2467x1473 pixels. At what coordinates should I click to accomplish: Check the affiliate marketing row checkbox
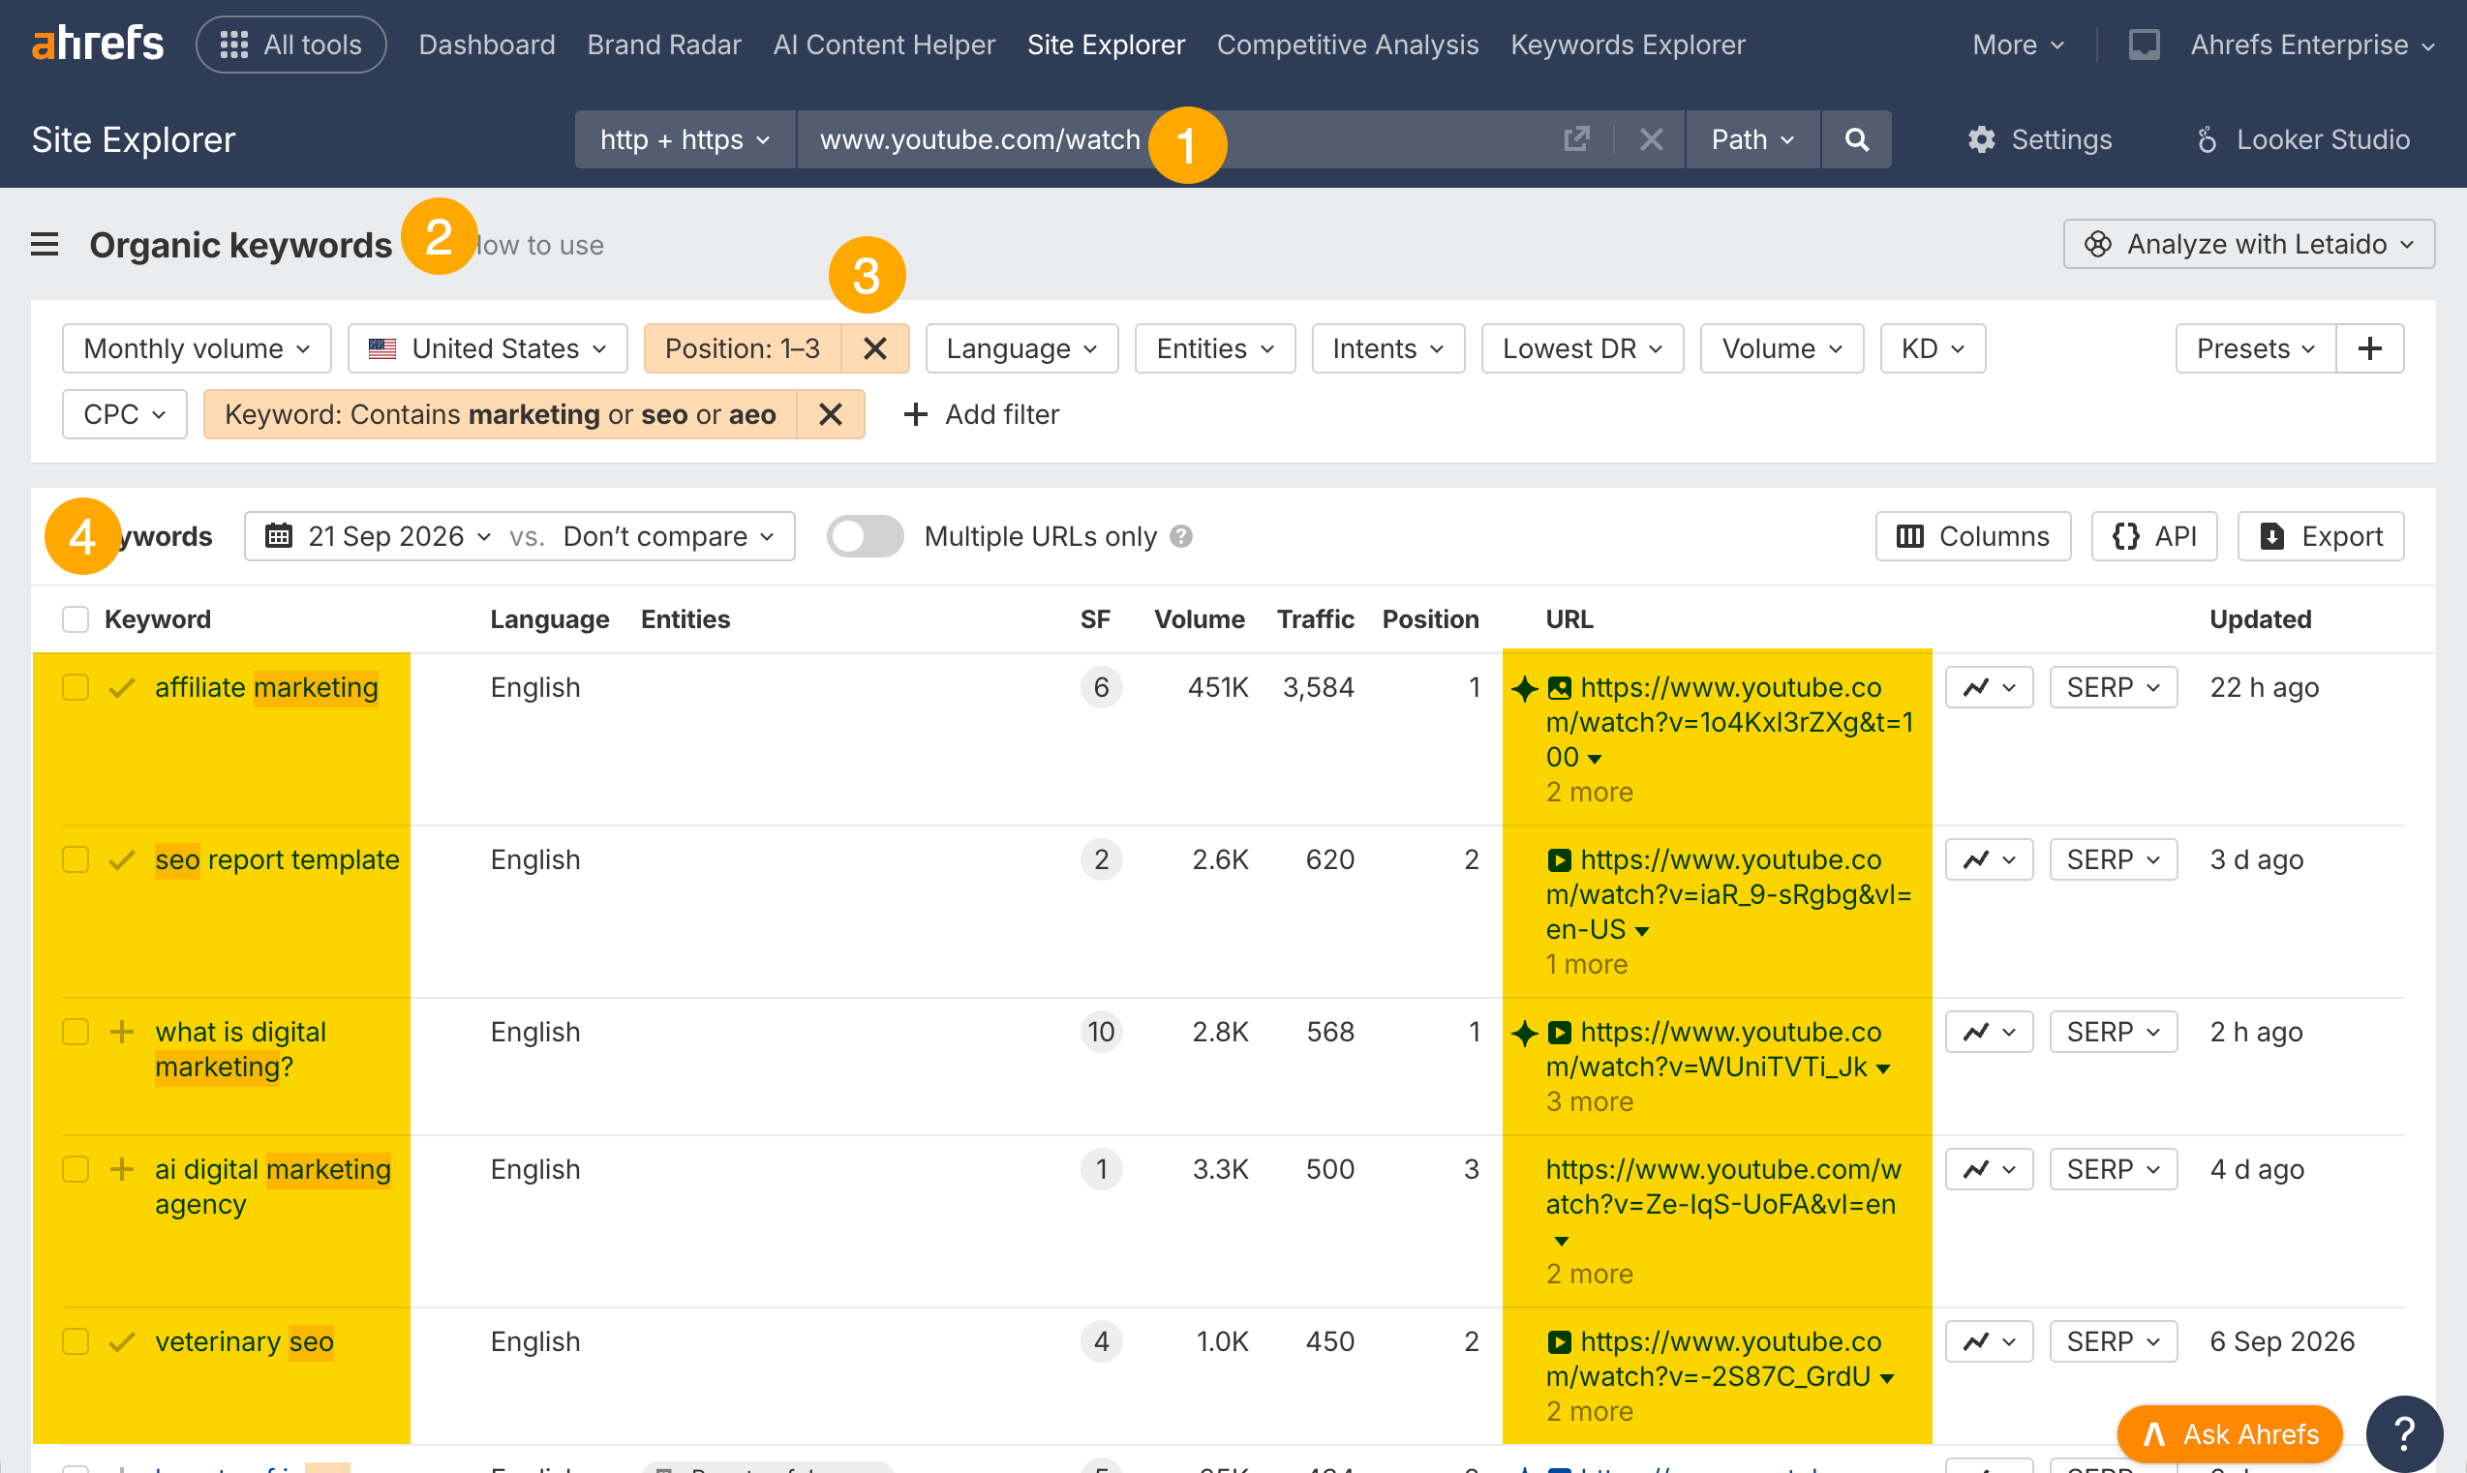(76, 687)
